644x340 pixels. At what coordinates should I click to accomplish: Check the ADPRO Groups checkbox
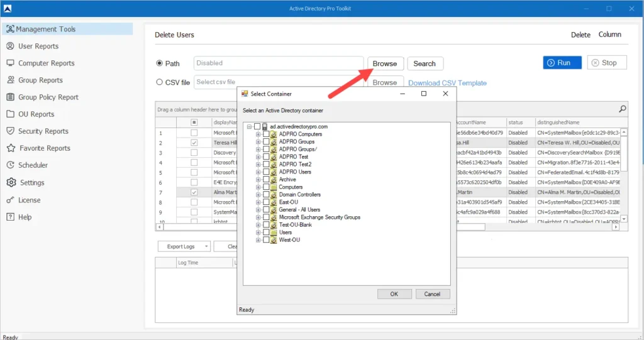coord(266,141)
